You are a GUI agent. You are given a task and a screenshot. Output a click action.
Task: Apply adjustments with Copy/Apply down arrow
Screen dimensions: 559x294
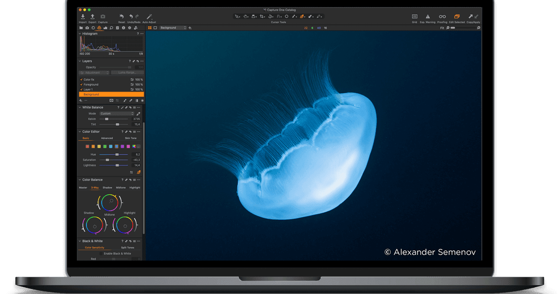[x=477, y=16]
